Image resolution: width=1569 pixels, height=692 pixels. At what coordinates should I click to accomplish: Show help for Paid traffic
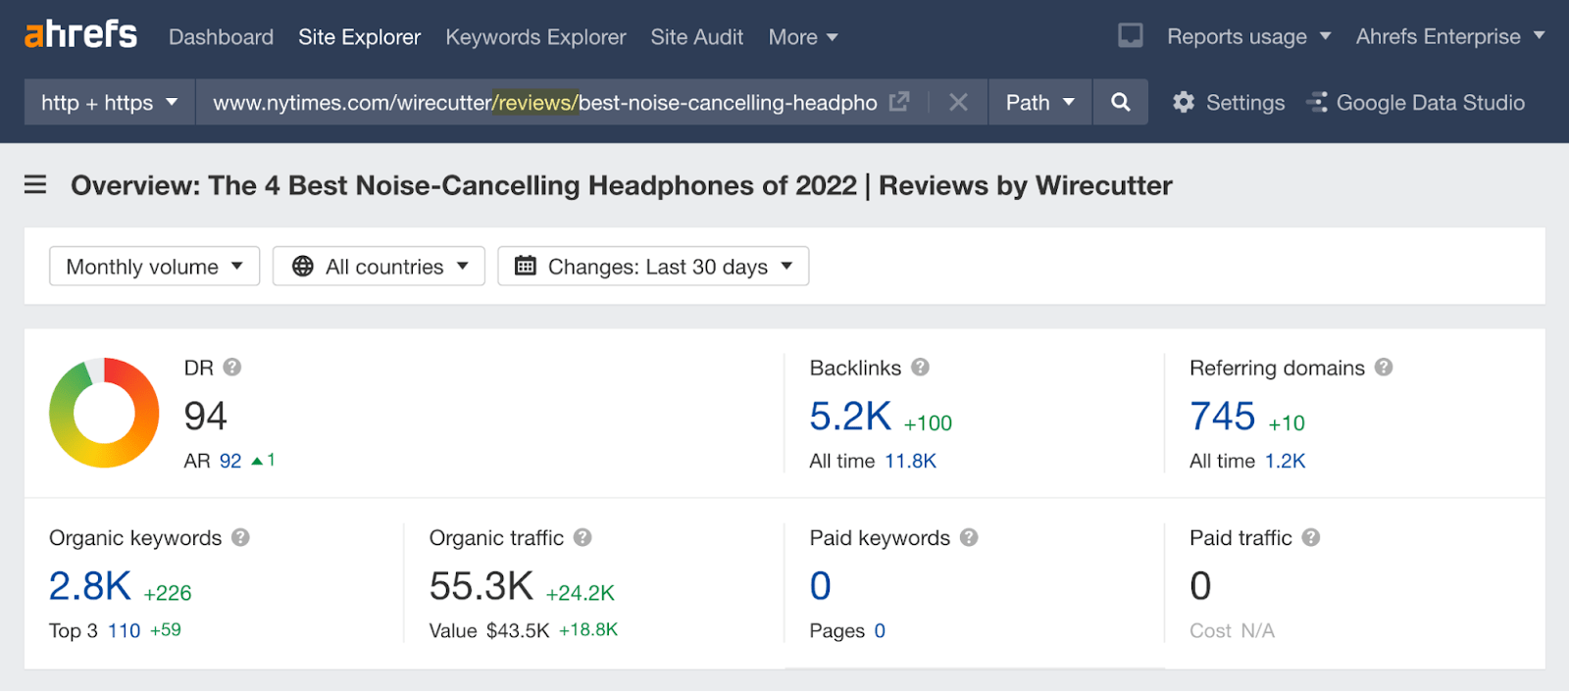pos(1311,537)
